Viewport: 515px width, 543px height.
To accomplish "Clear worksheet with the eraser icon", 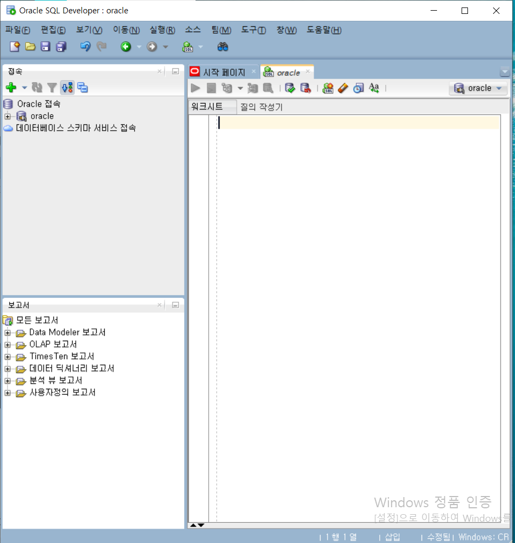I will pos(343,88).
